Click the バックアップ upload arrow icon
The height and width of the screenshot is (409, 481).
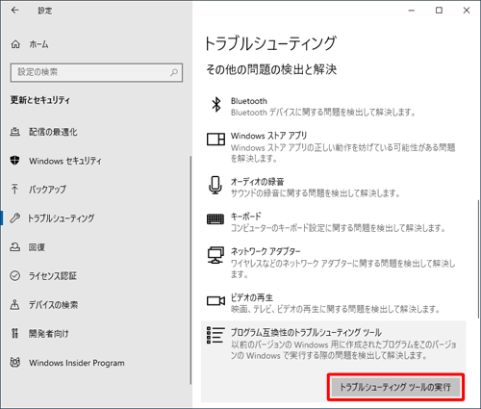(14, 190)
